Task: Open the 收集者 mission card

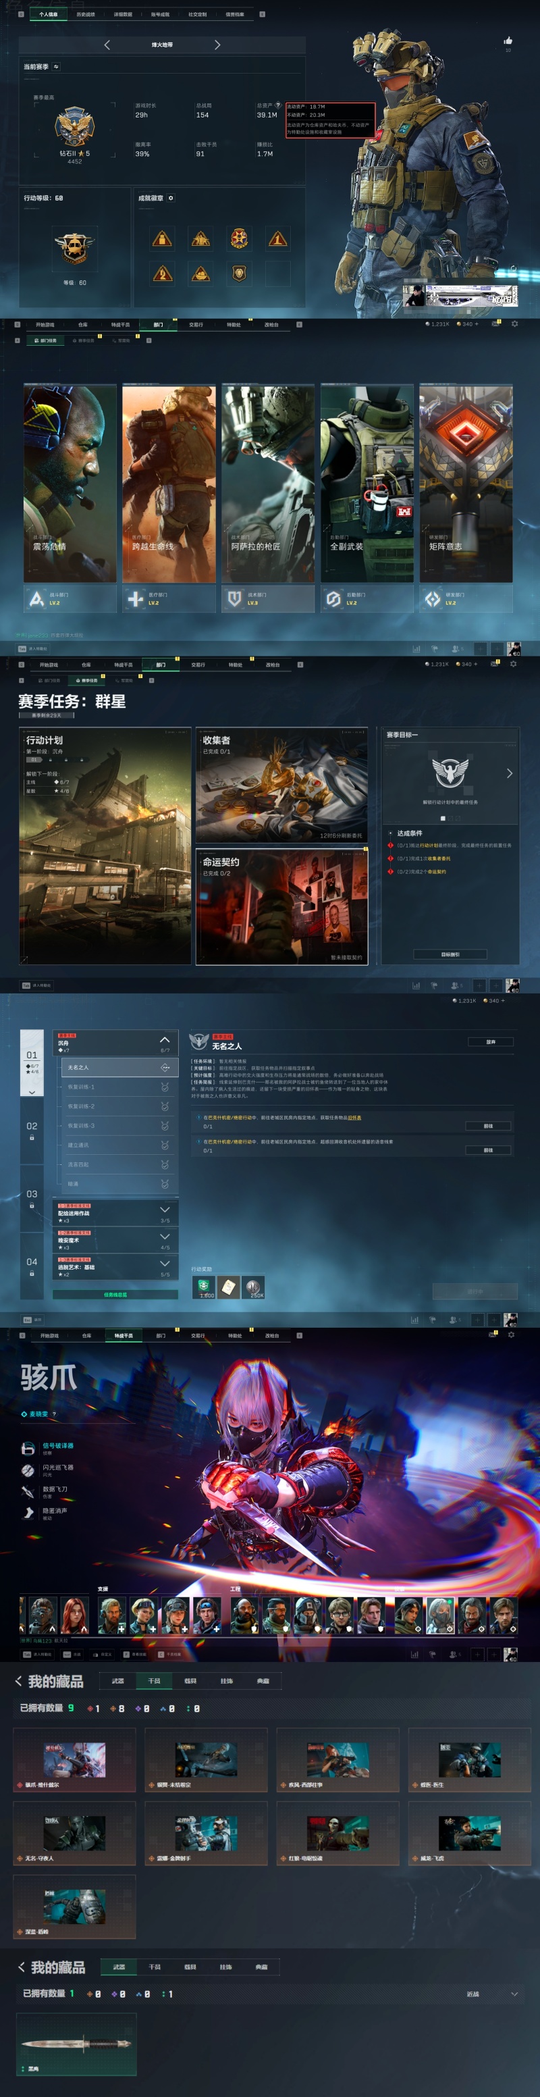Action: [x=281, y=785]
